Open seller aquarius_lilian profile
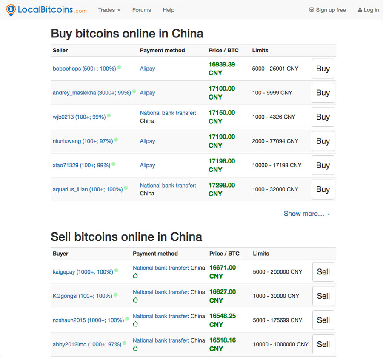Screen dimensions: 383x357 coord(88,189)
